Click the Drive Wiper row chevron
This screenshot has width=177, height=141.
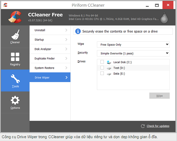(66, 78)
